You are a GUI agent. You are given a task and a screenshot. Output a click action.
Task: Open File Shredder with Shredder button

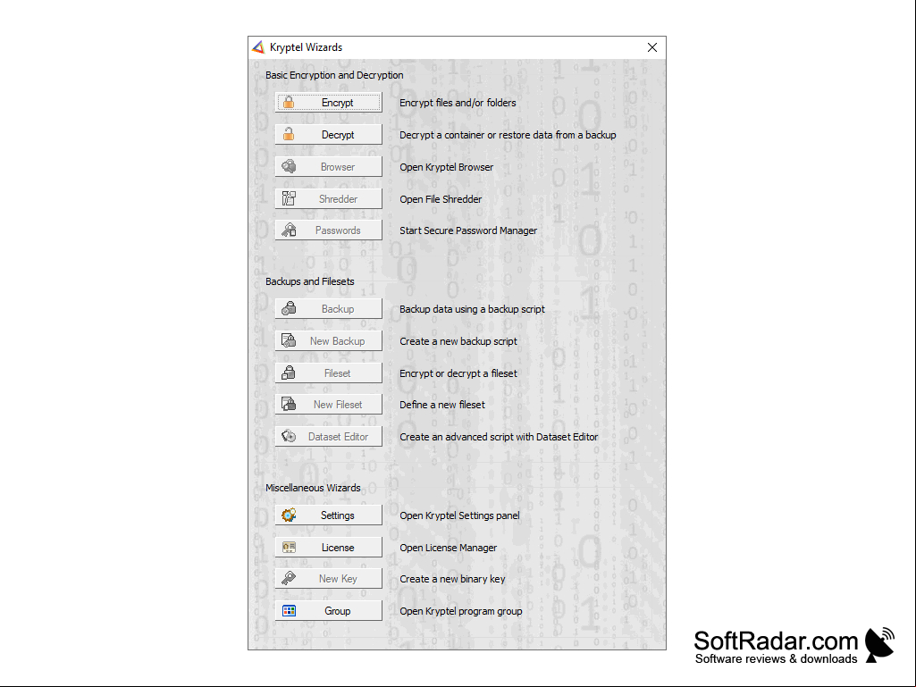(328, 198)
